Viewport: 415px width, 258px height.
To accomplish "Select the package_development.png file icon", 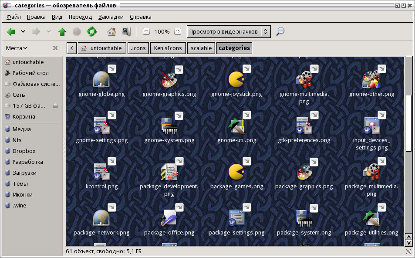I will click(169, 171).
